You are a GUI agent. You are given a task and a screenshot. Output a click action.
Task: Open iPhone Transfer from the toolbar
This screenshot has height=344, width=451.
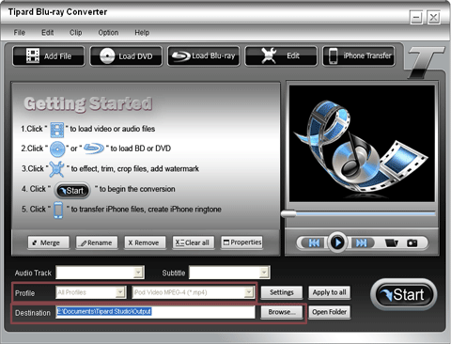tap(359, 56)
